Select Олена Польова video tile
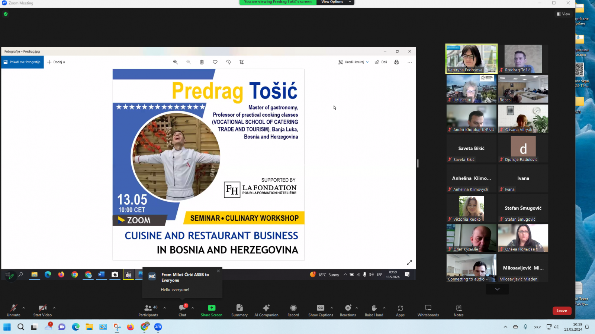Image resolution: width=595 pixels, height=334 pixels. tap(523, 238)
